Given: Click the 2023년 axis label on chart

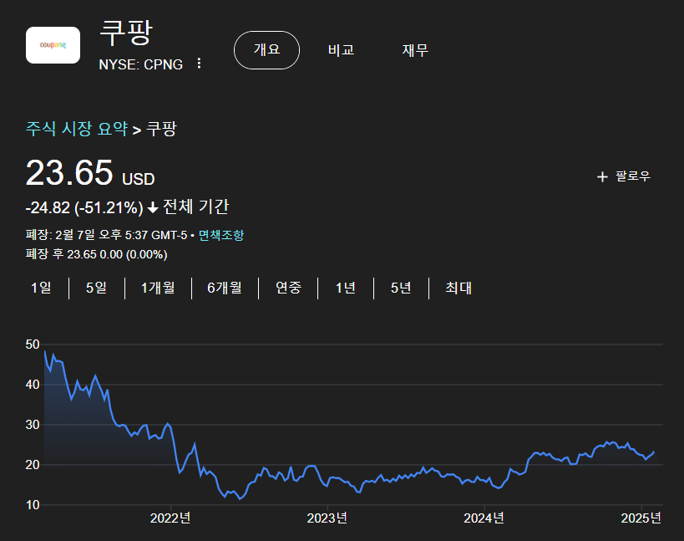Looking at the screenshot, I should (327, 518).
